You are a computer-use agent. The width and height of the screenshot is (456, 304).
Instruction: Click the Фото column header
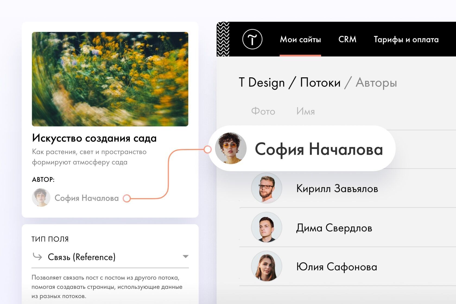[x=263, y=111]
